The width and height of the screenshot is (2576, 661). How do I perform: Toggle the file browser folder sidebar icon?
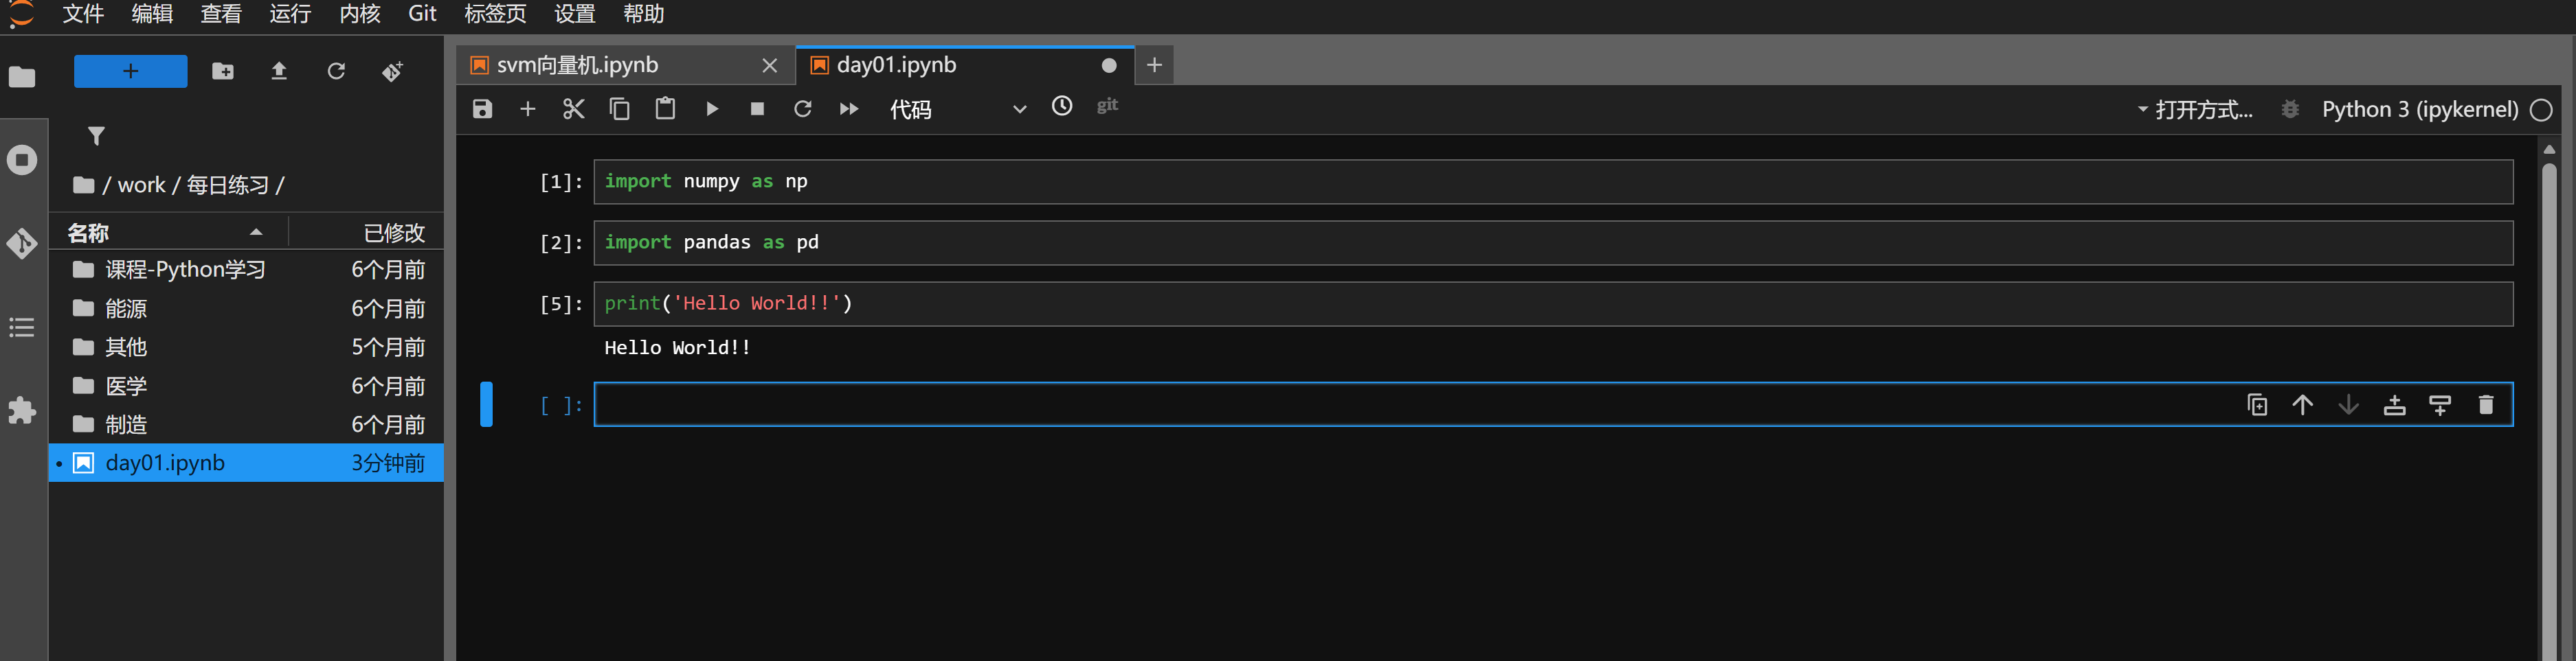22,77
